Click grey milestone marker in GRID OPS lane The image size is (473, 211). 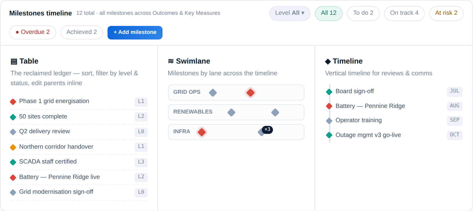[x=213, y=93]
